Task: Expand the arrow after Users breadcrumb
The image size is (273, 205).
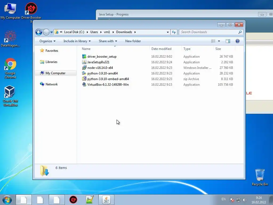Action: [101, 32]
